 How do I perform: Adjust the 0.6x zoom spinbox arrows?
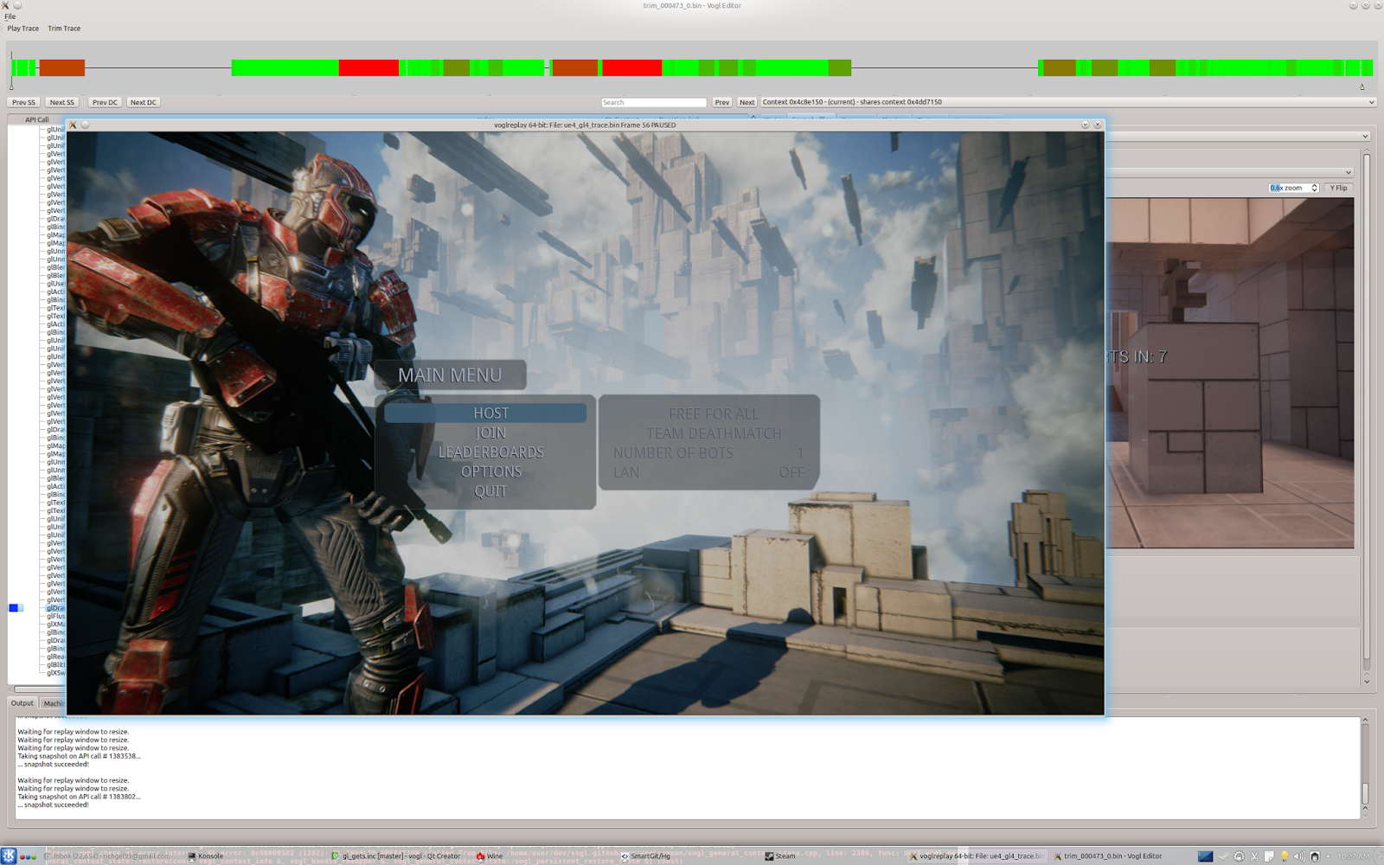1315,188
